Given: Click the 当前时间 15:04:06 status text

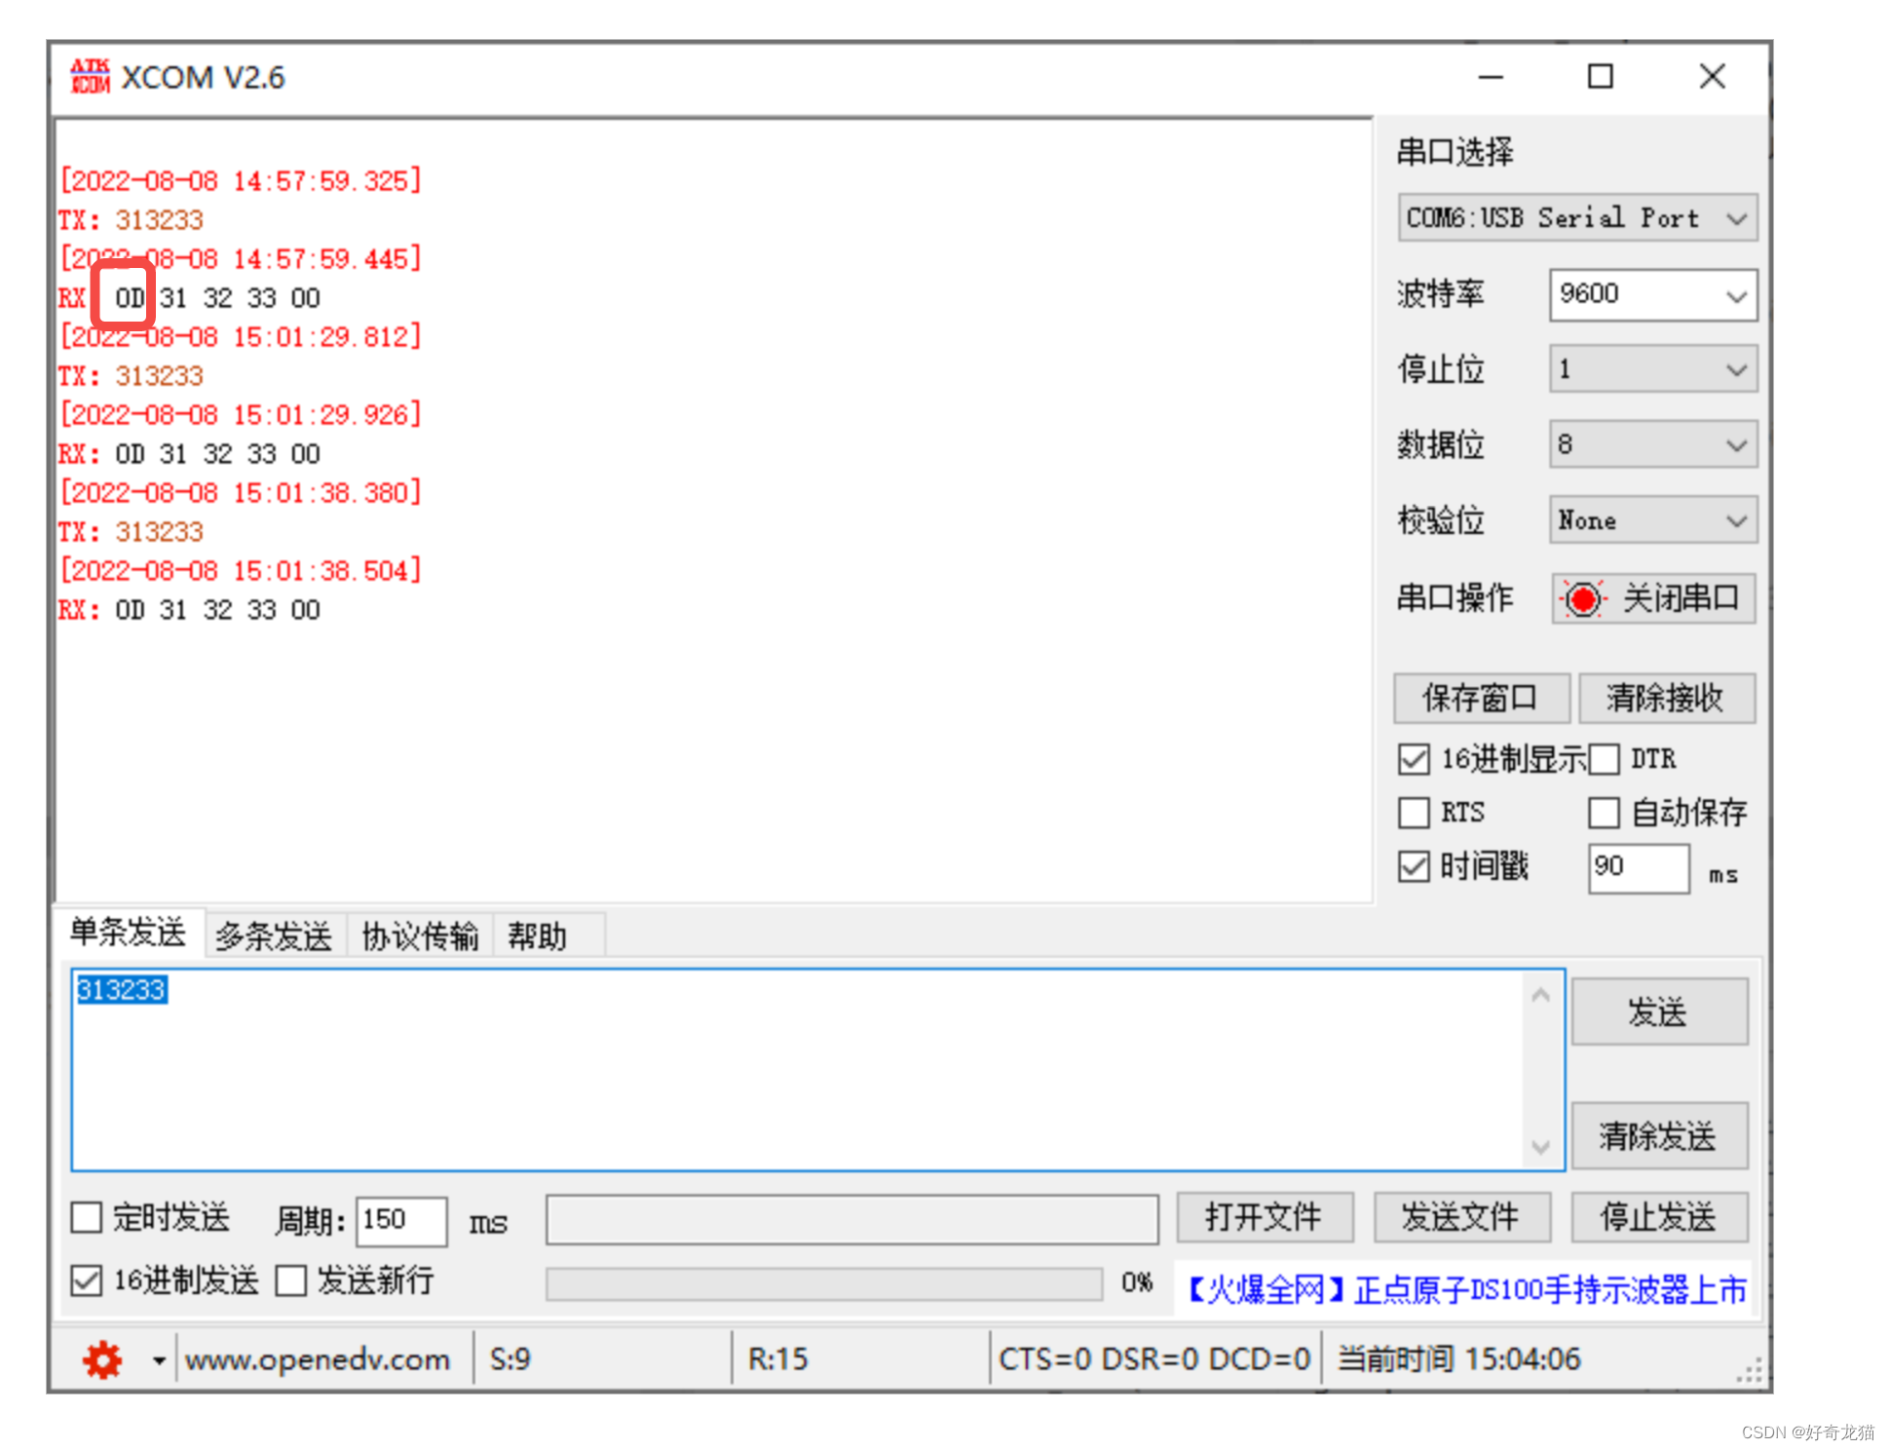Looking at the screenshot, I should pos(1458,1359).
